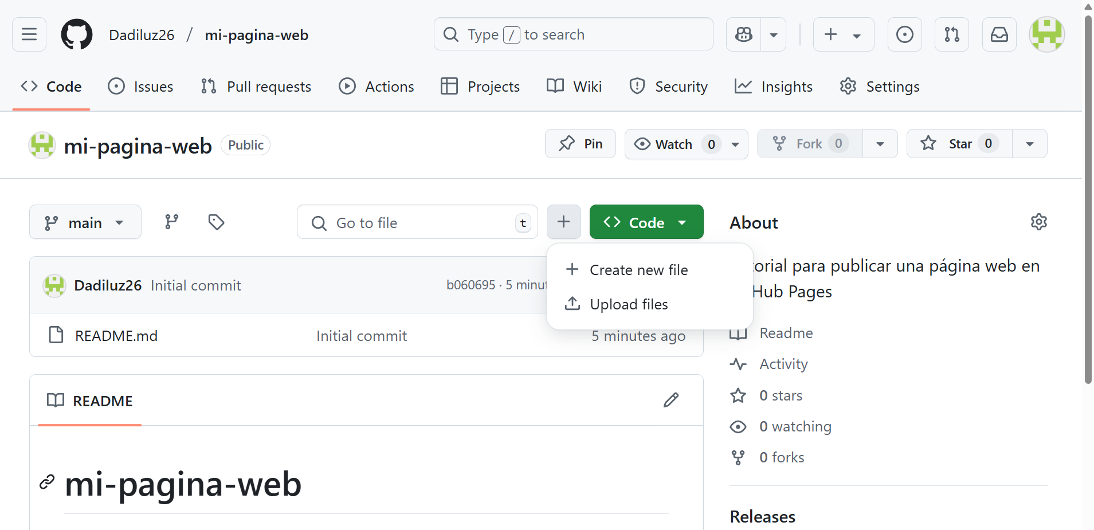Switch to the Security tab
The height and width of the screenshot is (530, 1094).
[x=668, y=87]
